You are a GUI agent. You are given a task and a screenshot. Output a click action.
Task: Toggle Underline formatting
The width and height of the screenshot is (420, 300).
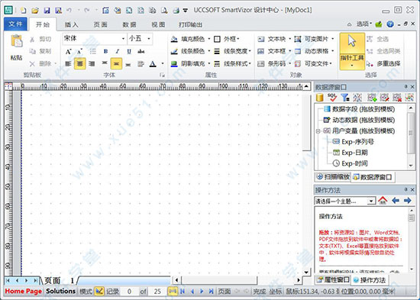click(x=129, y=51)
